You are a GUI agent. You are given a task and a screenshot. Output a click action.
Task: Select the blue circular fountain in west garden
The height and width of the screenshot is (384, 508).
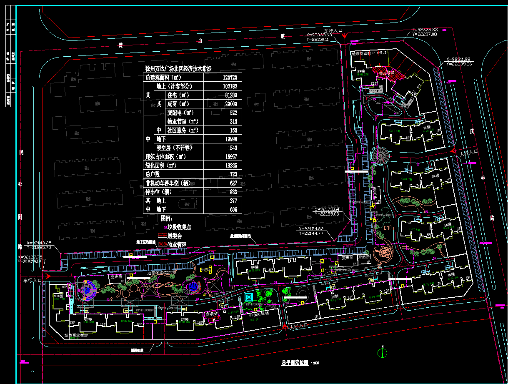click(193, 286)
